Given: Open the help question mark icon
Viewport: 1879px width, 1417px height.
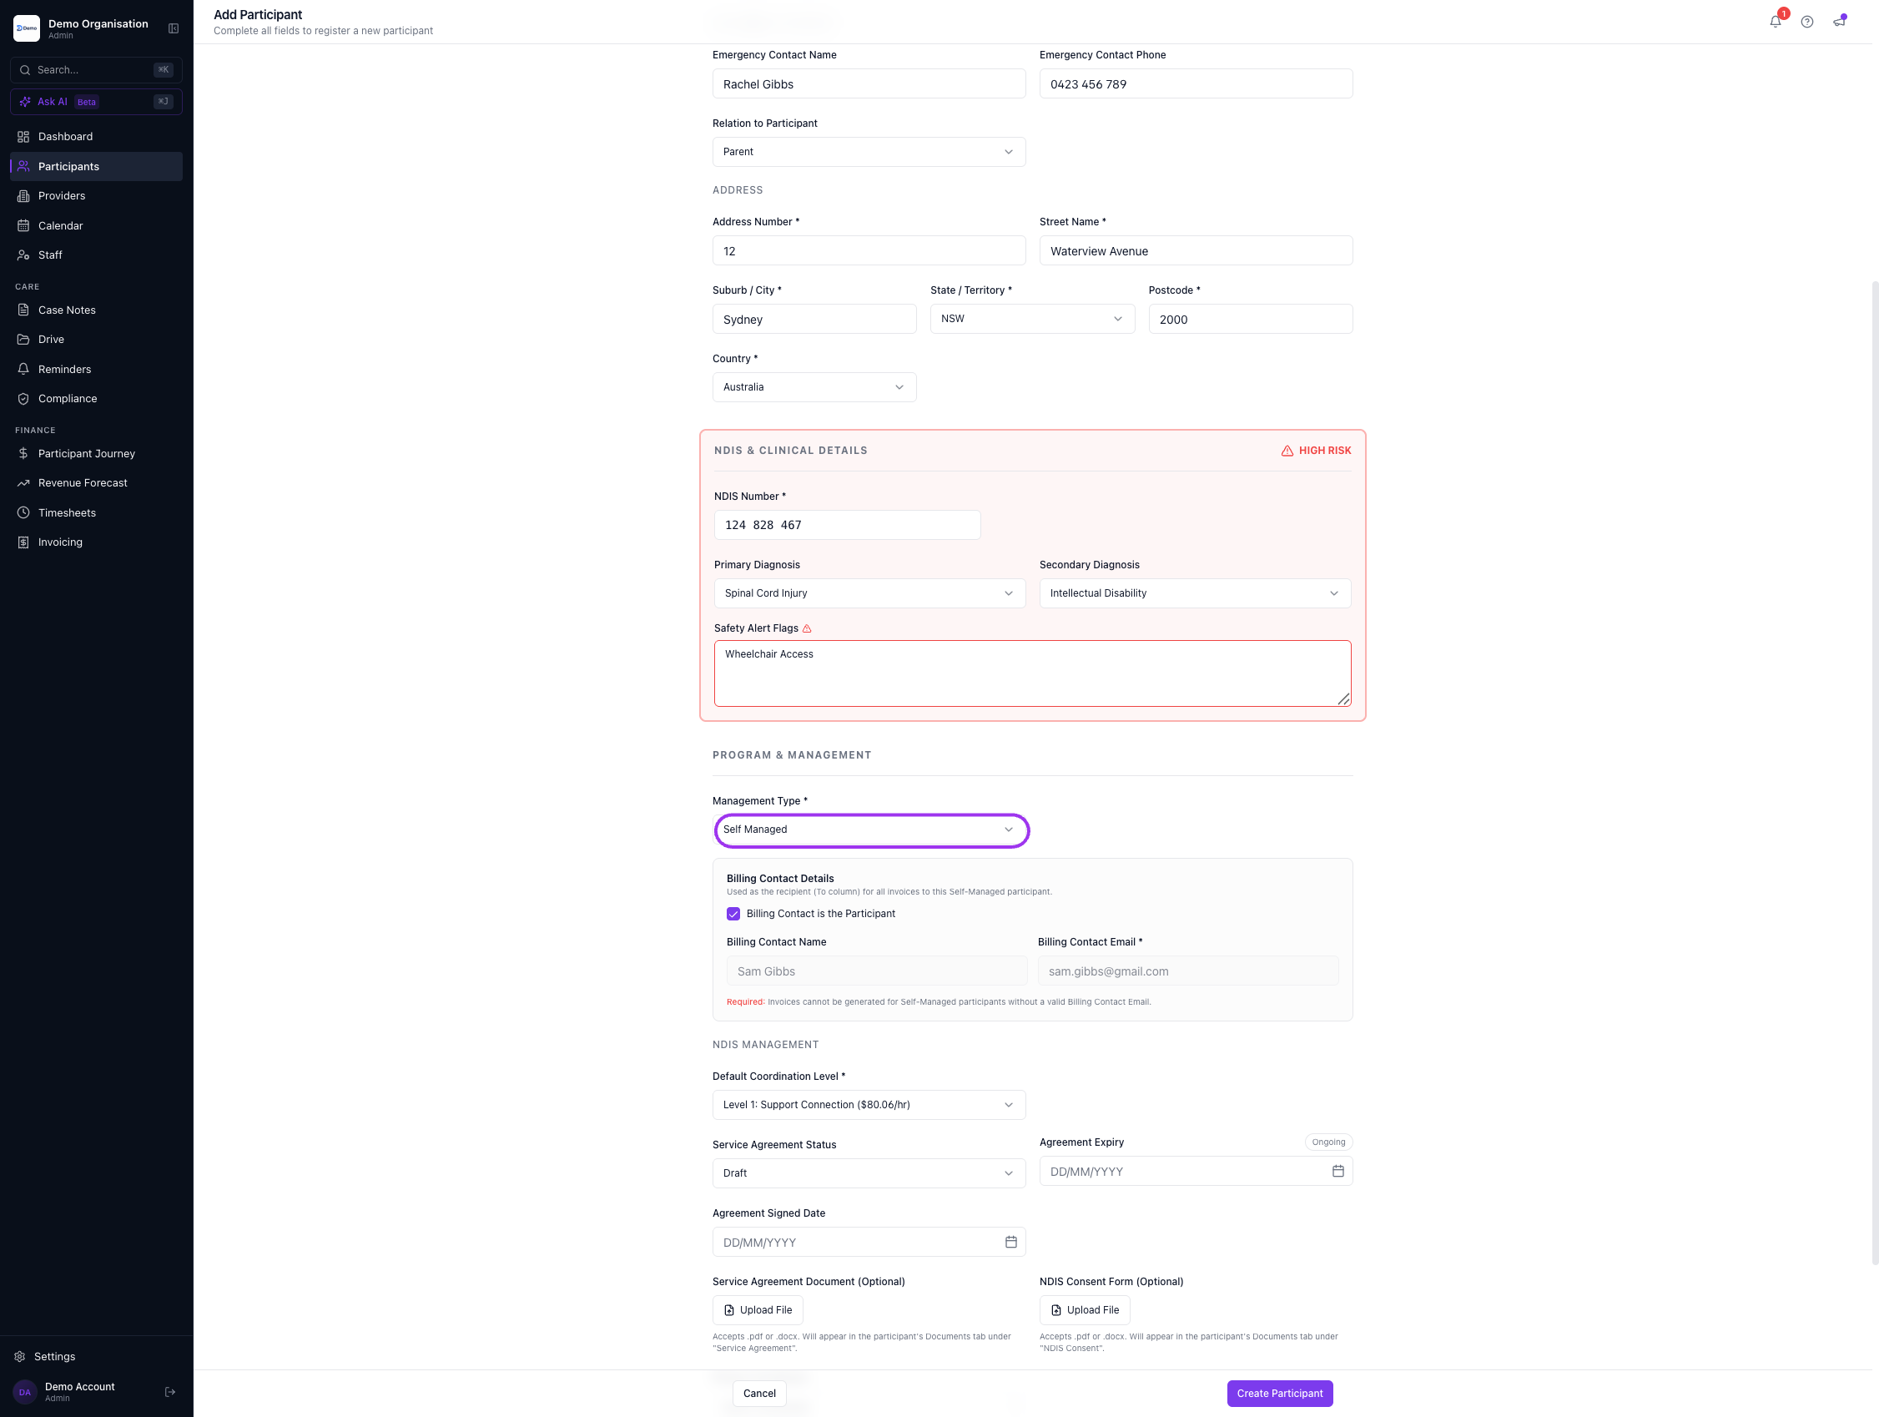Looking at the screenshot, I should (1806, 22).
